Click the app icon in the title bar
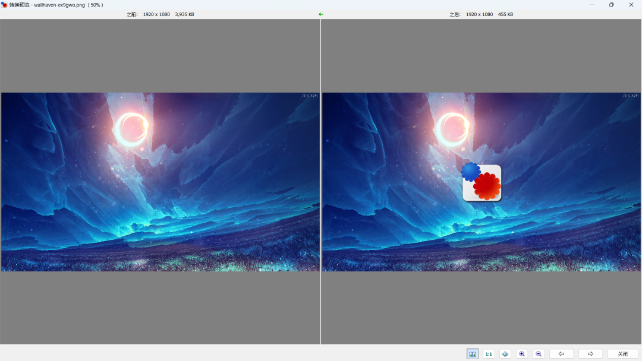 pyautogui.click(x=4, y=5)
